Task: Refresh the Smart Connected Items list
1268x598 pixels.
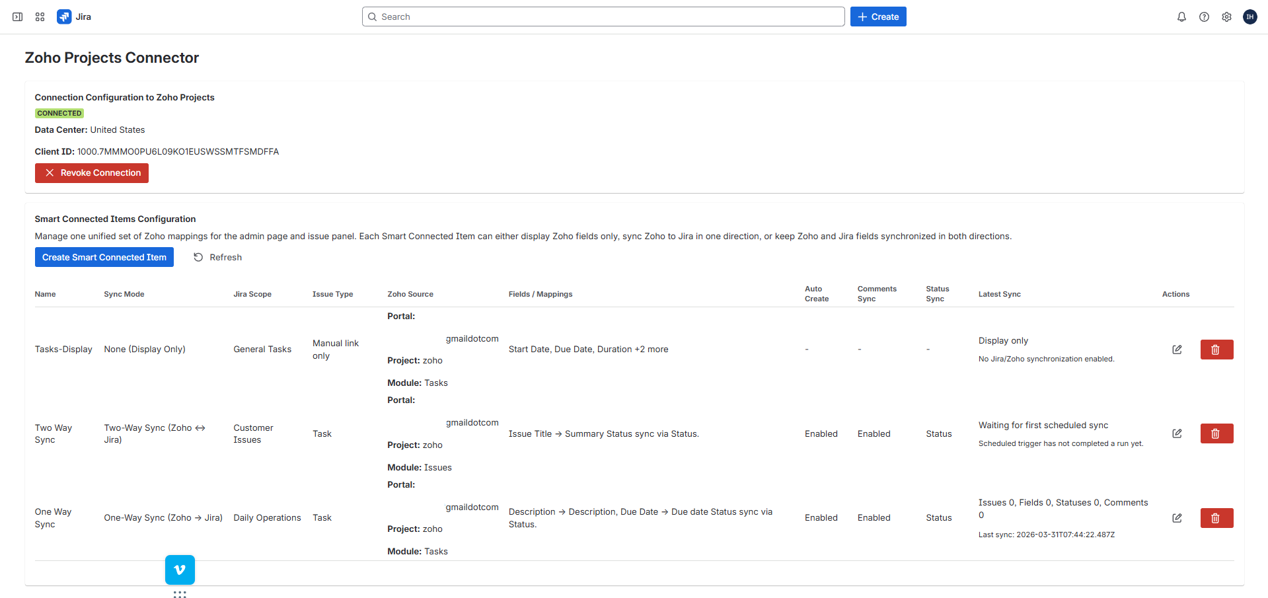Action: click(x=217, y=257)
